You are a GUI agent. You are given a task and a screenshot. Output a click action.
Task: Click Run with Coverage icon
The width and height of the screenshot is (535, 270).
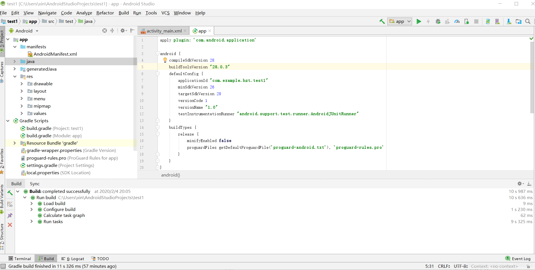[447, 21]
